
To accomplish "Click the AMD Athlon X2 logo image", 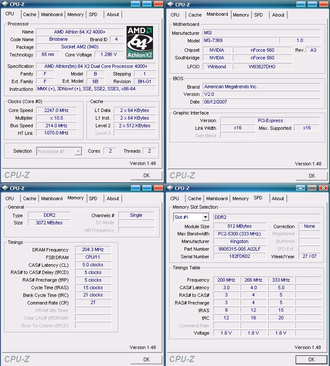I will tap(140, 42).
